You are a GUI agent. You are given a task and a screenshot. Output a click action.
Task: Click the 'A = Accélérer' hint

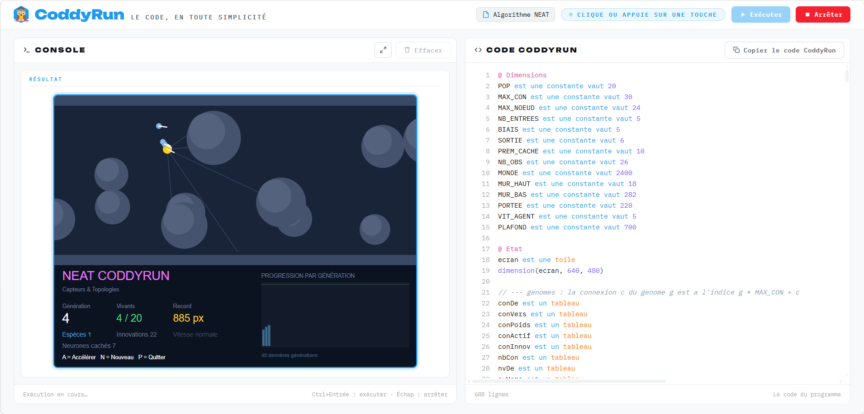coord(79,357)
